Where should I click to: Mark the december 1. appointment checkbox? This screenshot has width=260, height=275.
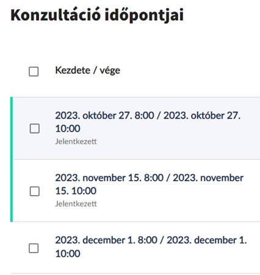[x=34, y=248]
